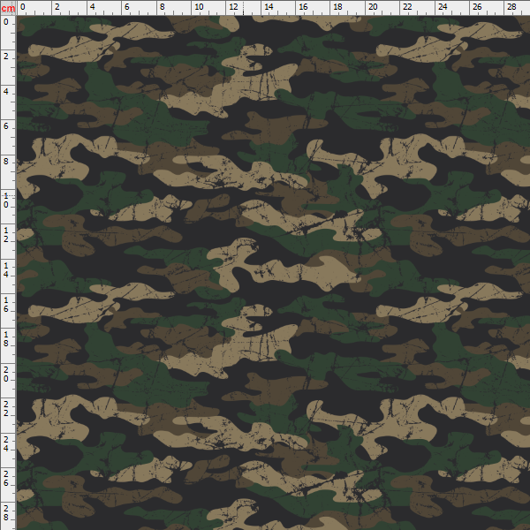The height and width of the screenshot is (530, 530).
Task: Click the 22 mark on vertical ruler
Action: coord(6,409)
